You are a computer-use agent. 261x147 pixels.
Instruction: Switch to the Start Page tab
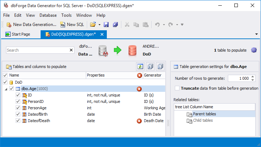[18, 34]
